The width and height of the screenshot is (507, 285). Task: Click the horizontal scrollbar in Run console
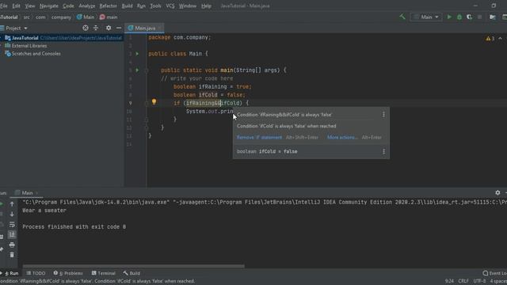(134, 266)
